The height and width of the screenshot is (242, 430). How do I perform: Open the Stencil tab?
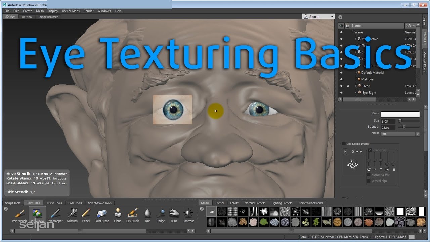coord(220,203)
